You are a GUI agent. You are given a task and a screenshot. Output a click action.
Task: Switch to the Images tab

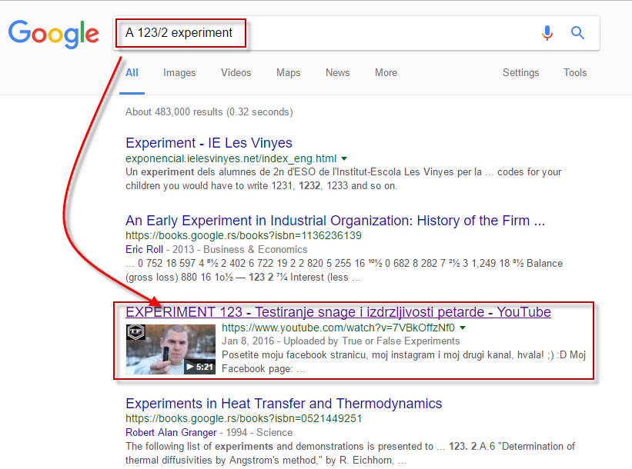point(179,73)
